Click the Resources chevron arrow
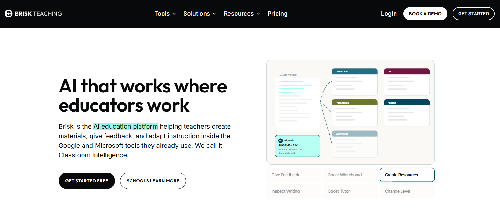The image size is (500, 217). click(x=258, y=14)
